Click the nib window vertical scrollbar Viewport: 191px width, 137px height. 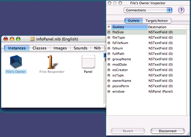(x=104, y=81)
